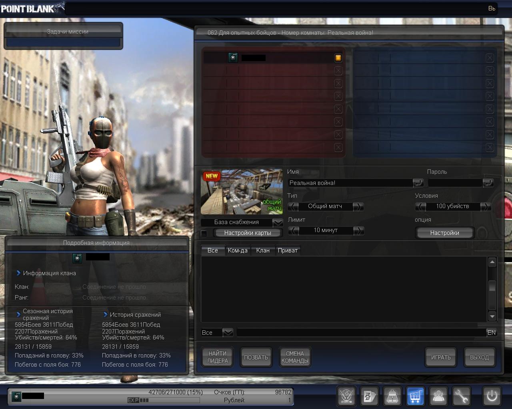
Task: Click the НАЙТИ ЛИДЕРА button
Action: click(217, 357)
